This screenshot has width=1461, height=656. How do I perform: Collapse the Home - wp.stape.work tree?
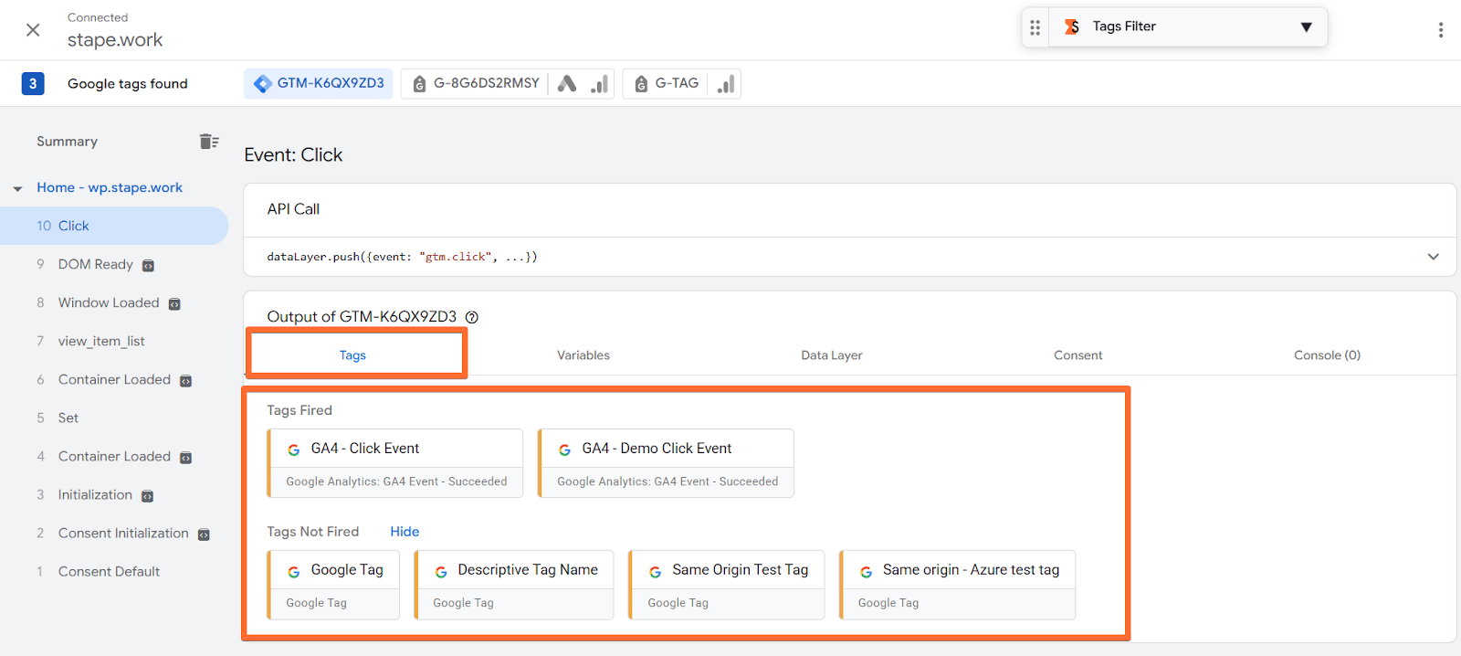[x=17, y=188]
